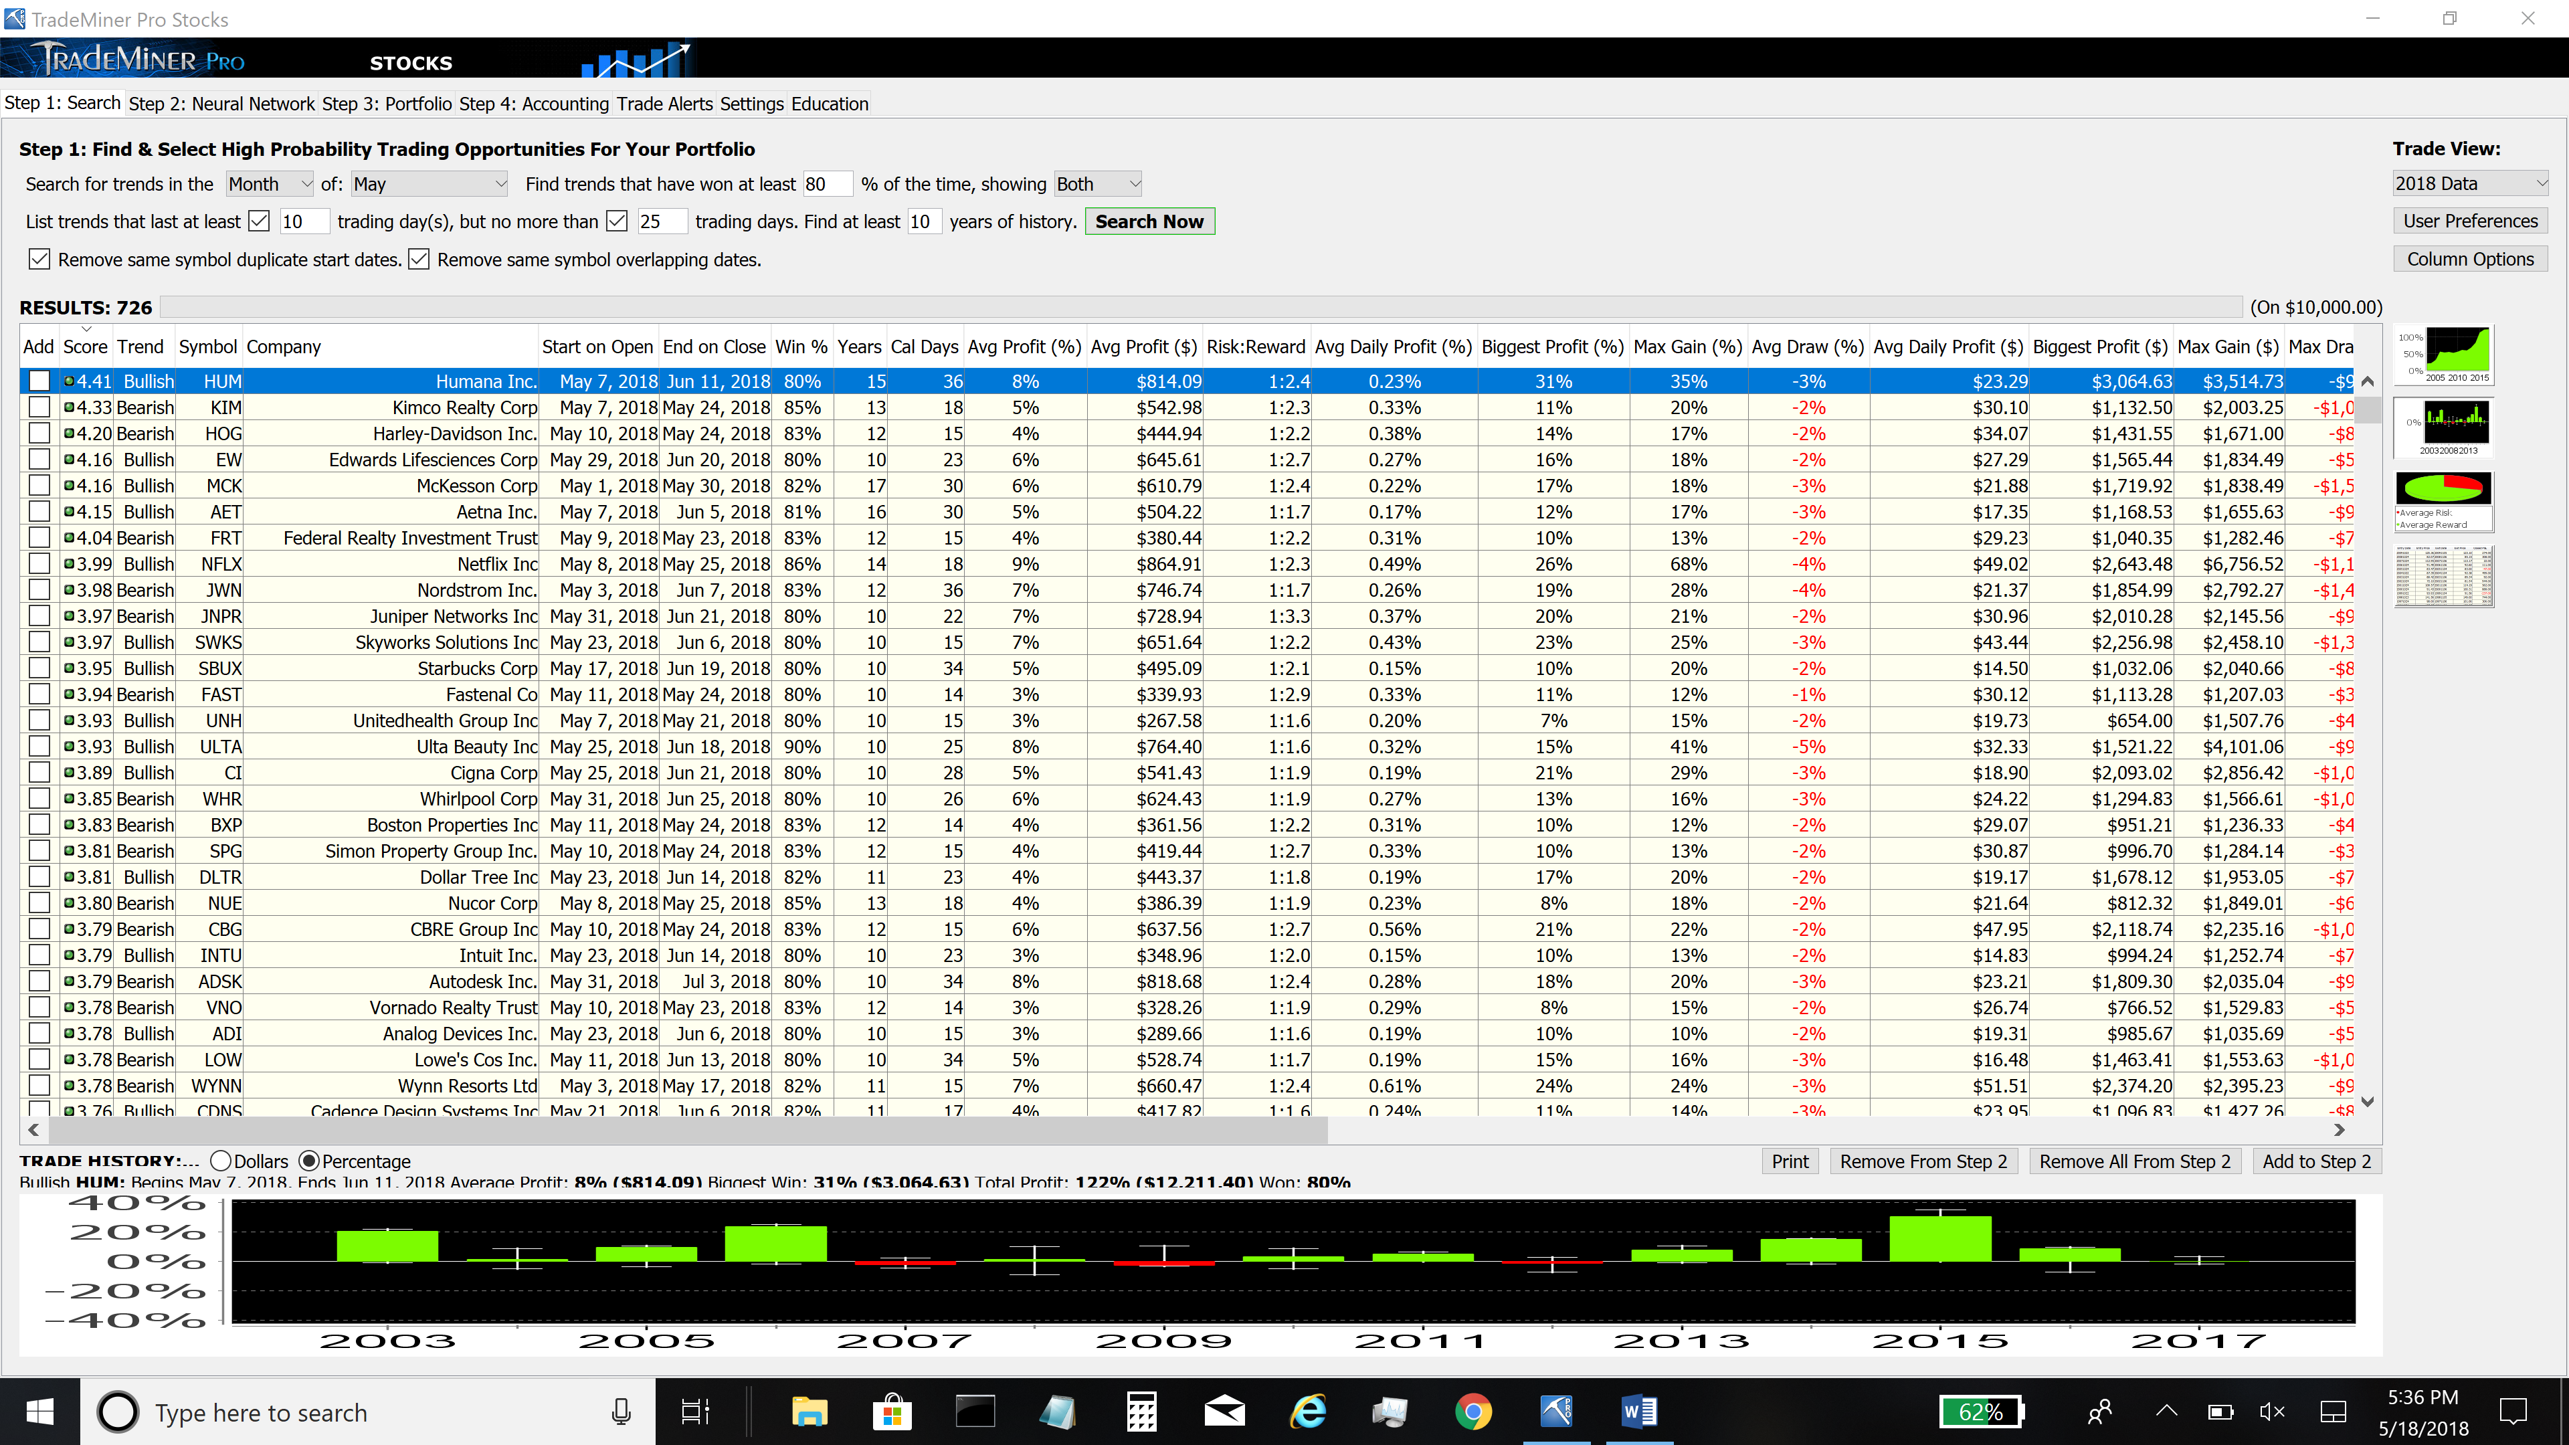The image size is (2569, 1445).
Task: Open Internet Explorer from the taskbar
Action: point(1307,1412)
